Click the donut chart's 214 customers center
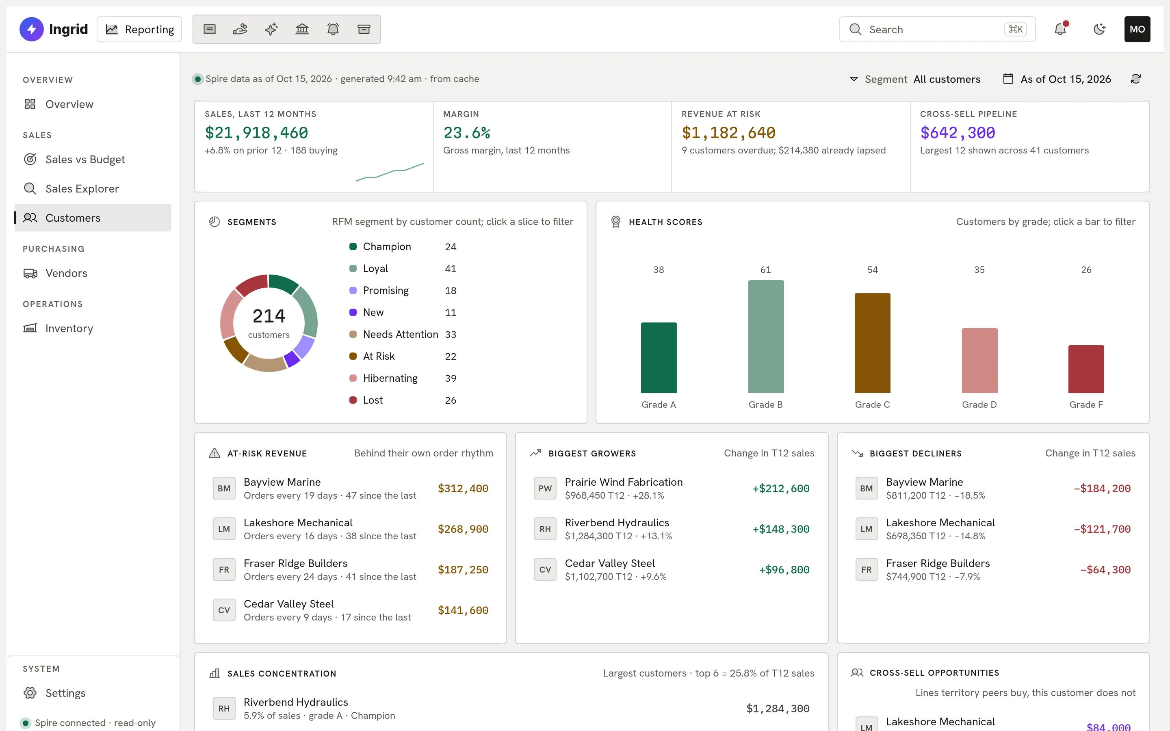The height and width of the screenshot is (731, 1170). (269, 322)
